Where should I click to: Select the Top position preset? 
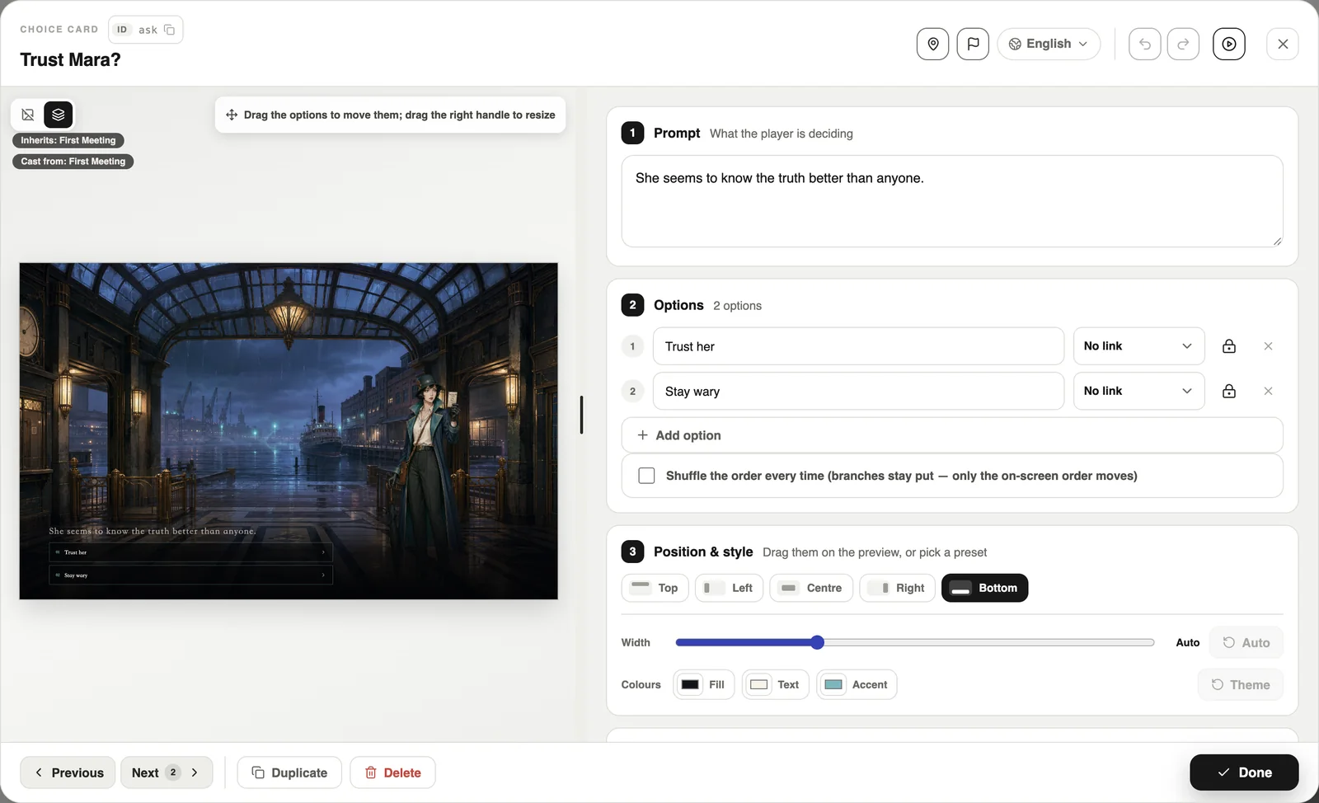coord(655,588)
